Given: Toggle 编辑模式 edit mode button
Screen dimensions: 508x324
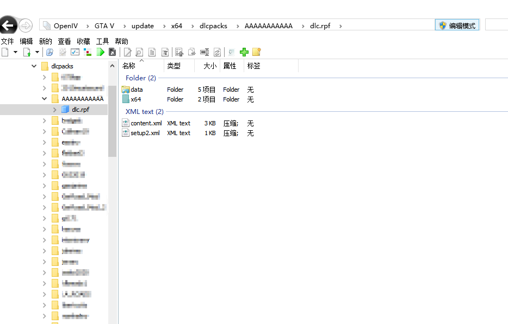Looking at the screenshot, I should [457, 26].
